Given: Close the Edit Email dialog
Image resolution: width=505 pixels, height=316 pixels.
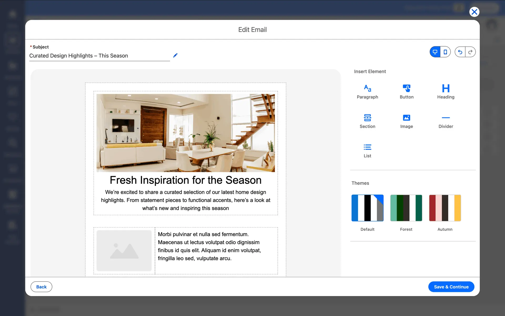Looking at the screenshot, I should click(x=474, y=12).
